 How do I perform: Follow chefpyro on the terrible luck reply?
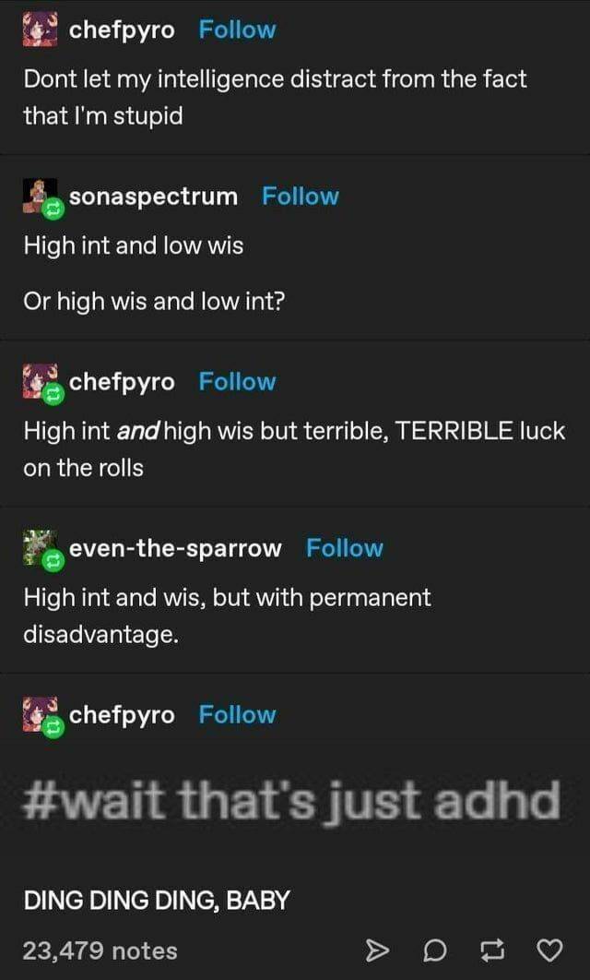(237, 382)
